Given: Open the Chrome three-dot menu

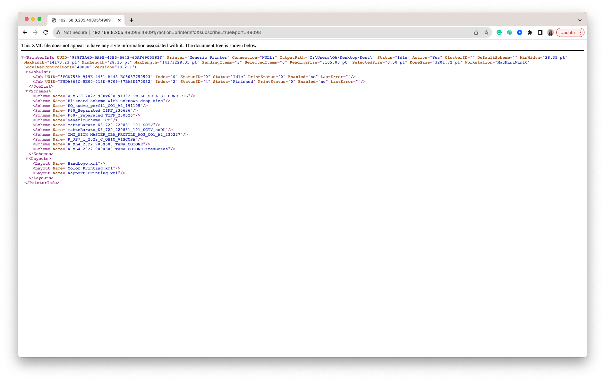Looking at the screenshot, I should (580, 32).
